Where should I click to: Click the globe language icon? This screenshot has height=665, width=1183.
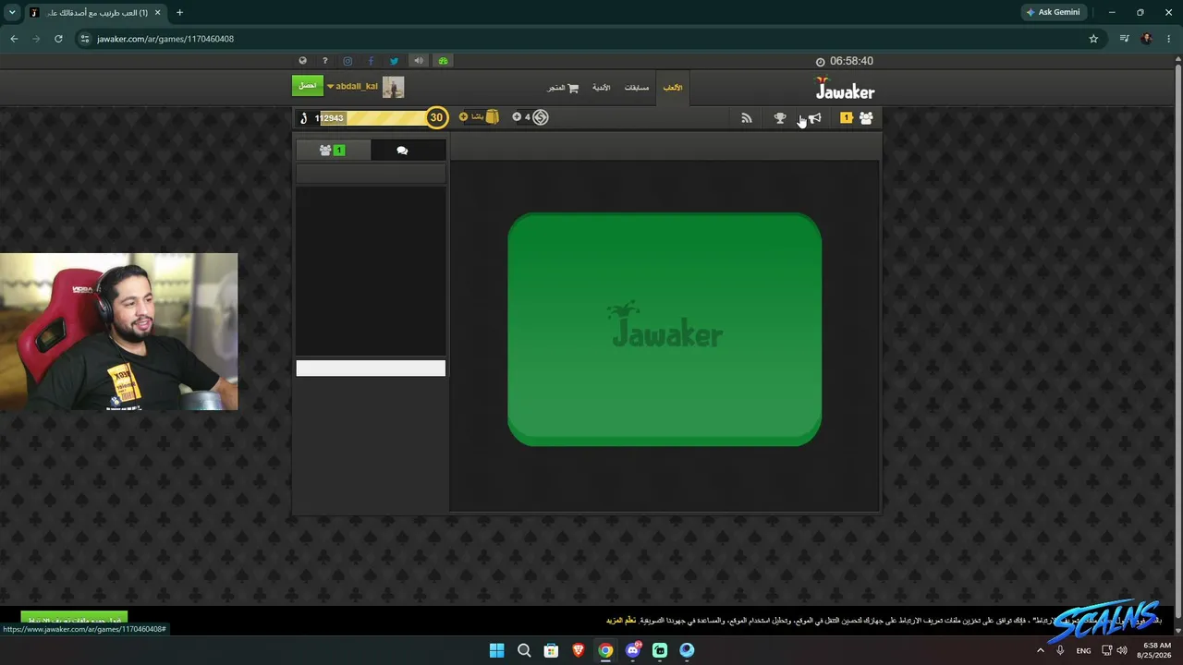[x=302, y=61]
